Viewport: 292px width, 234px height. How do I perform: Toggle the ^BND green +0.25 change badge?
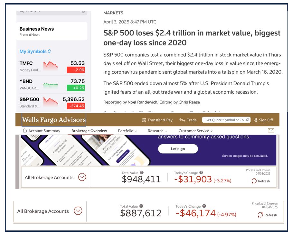click(x=76, y=88)
